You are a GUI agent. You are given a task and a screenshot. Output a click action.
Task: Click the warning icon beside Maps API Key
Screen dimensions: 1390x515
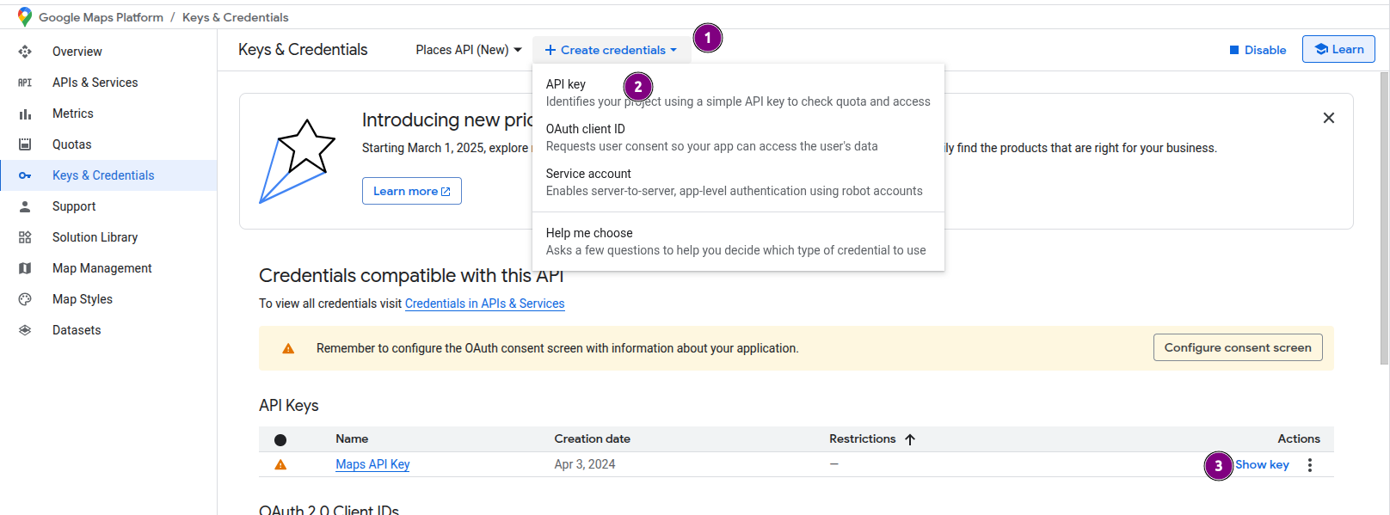coord(280,464)
